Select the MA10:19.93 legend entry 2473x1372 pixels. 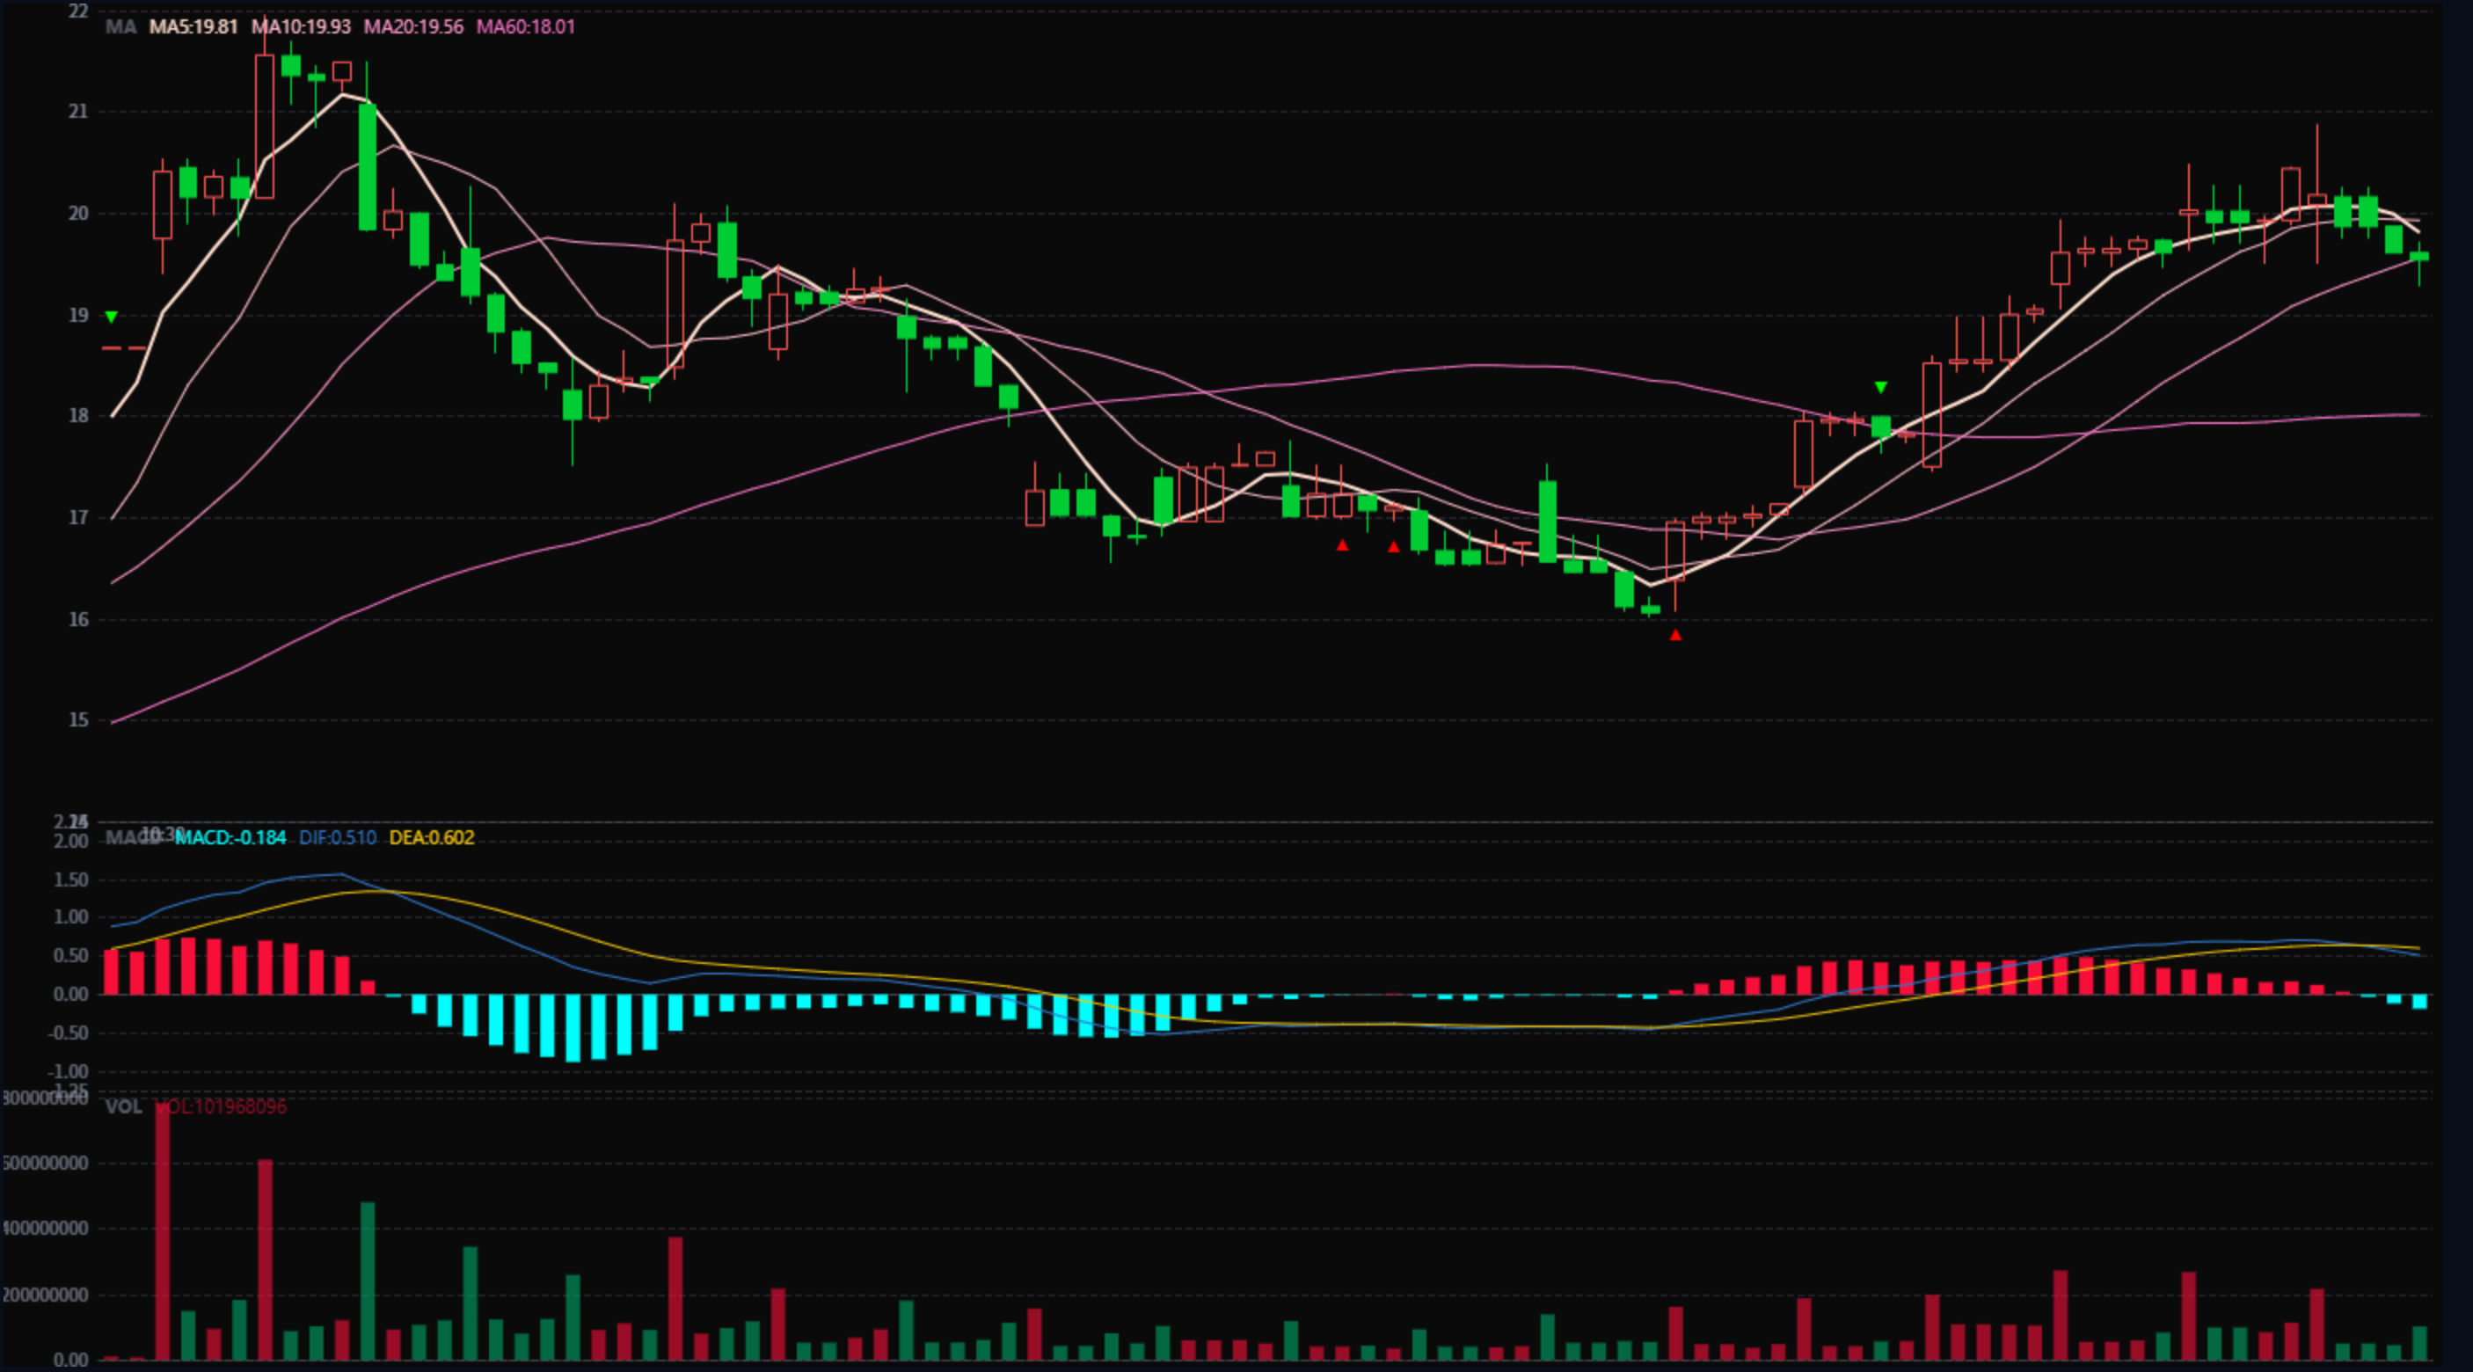point(302,27)
